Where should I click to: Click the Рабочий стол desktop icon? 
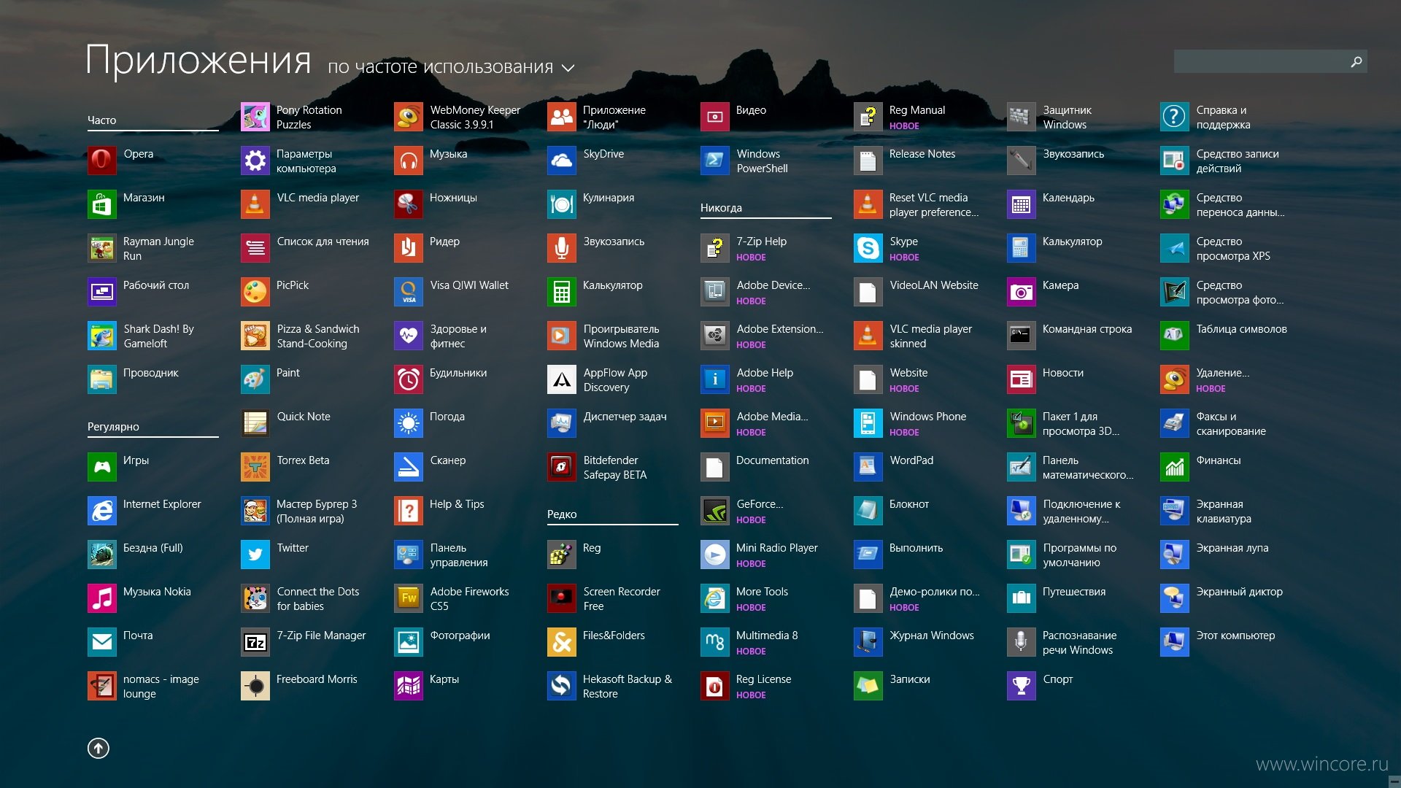coord(102,292)
